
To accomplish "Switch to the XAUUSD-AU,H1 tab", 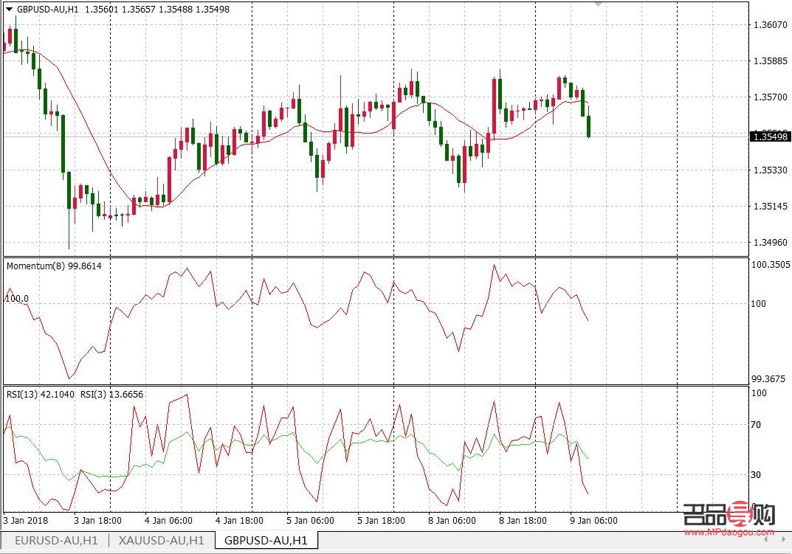I will 161,541.
